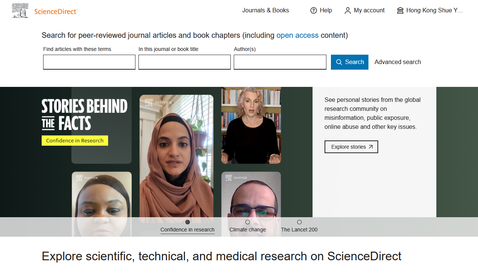Click the magnifier icon in Search button
Viewport: 478px width, 273px height.
pos(339,62)
